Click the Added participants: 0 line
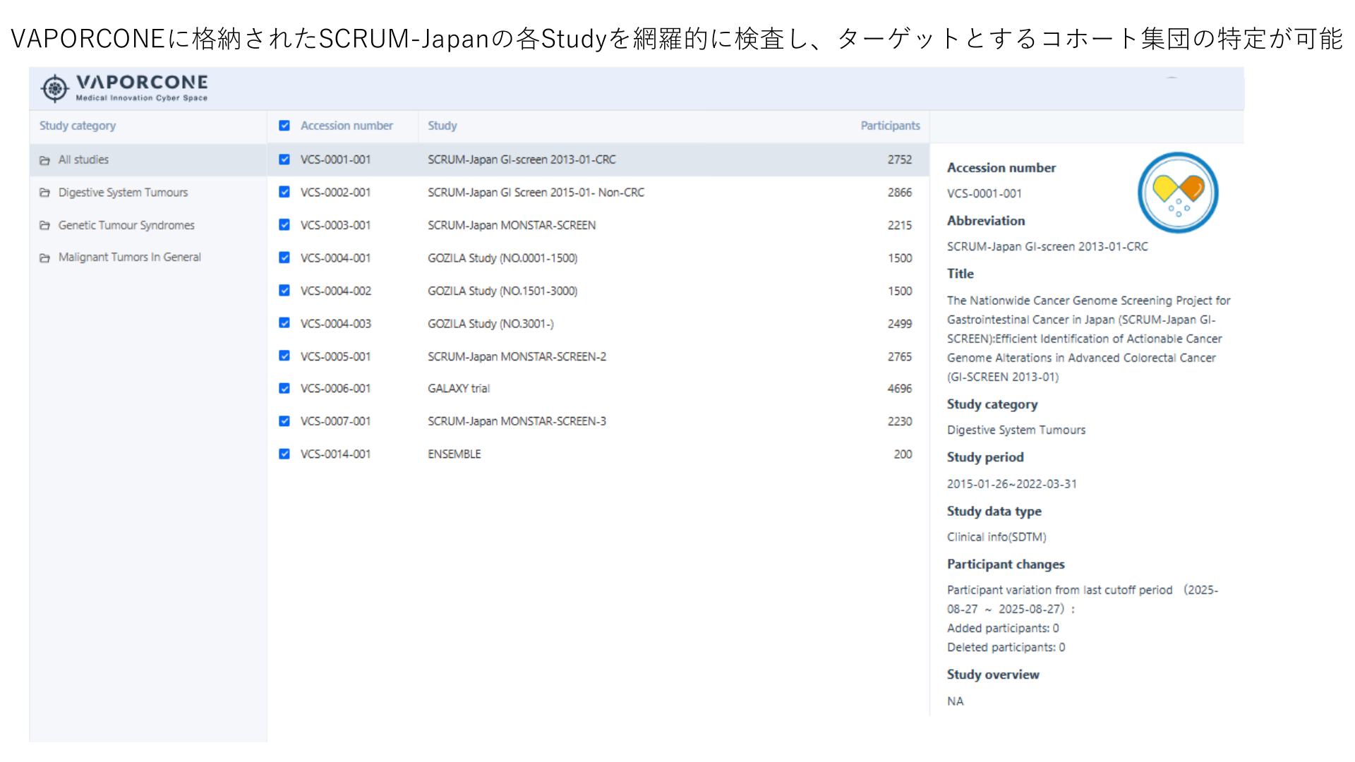The image size is (1355, 762). click(x=1003, y=628)
